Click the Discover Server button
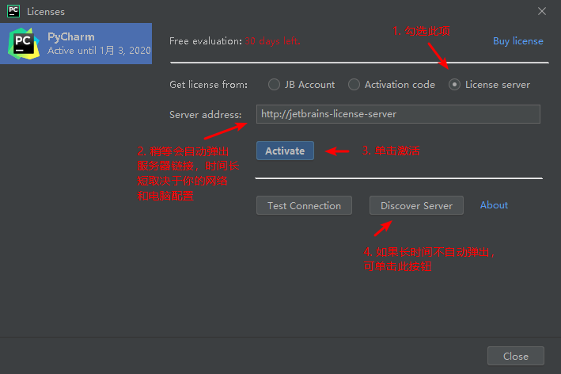 click(416, 205)
